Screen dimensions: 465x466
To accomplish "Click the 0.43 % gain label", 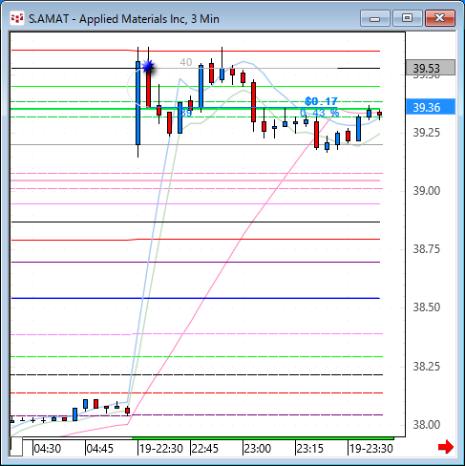I will (x=320, y=113).
